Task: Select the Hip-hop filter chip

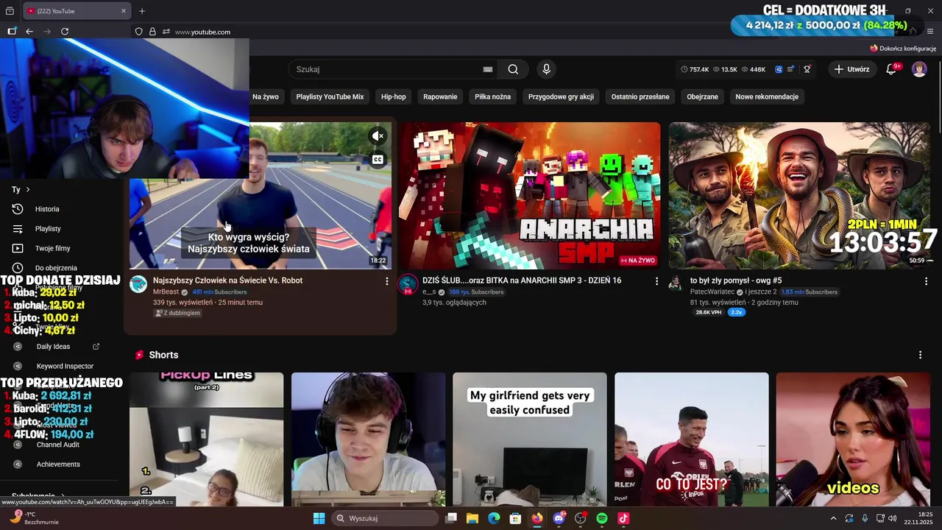Action: [394, 96]
